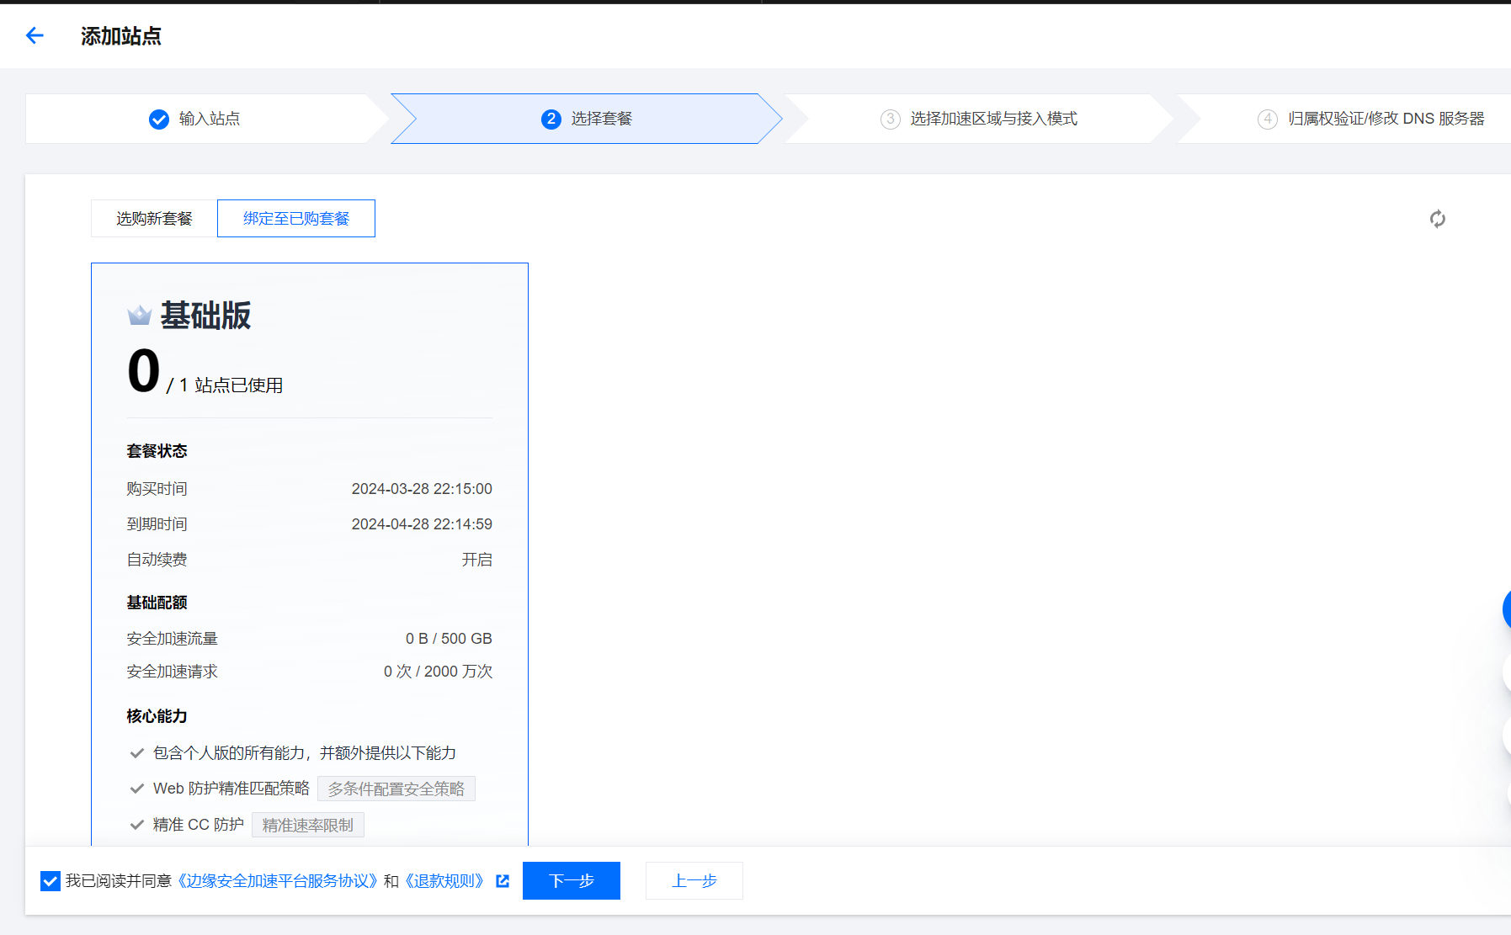This screenshot has width=1511, height=935.
Task: Click the crown icon beside 基础版
Action: pyautogui.click(x=140, y=316)
